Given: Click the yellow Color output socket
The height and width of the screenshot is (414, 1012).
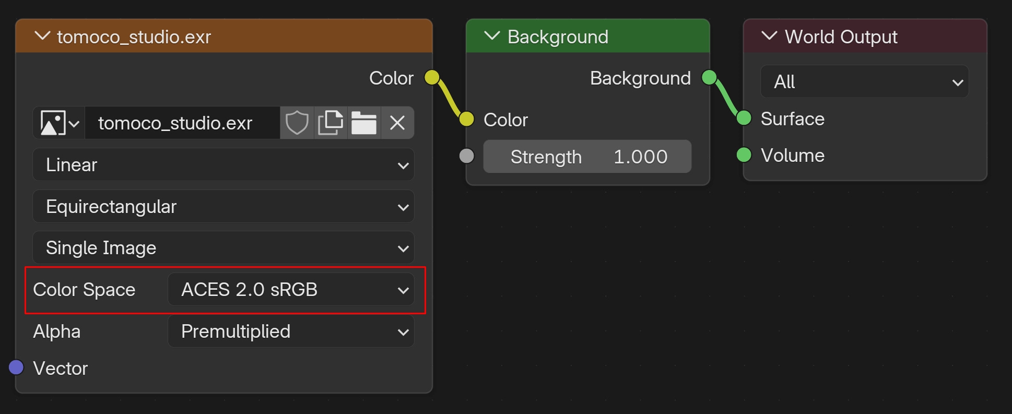Looking at the screenshot, I should (x=432, y=77).
